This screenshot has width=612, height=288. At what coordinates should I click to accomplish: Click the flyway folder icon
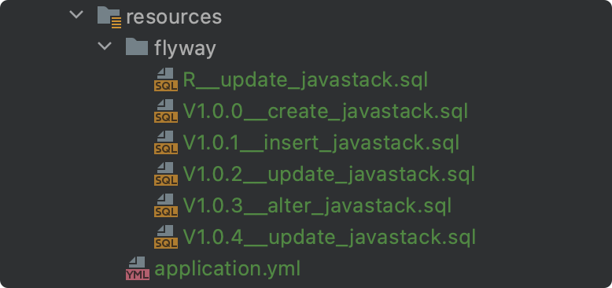pos(137,48)
